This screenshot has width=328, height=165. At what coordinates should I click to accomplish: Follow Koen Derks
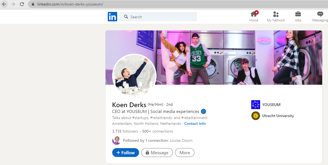tap(125, 153)
